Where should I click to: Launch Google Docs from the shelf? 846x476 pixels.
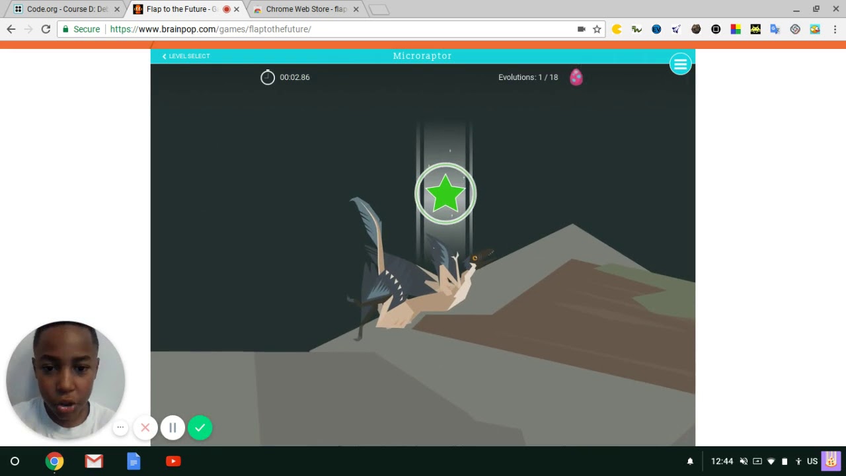tap(134, 461)
